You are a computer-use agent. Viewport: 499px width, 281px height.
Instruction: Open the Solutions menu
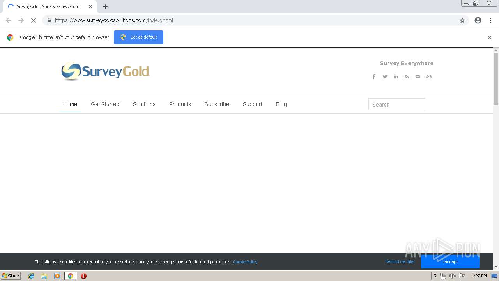pyautogui.click(x=144, y=104)
